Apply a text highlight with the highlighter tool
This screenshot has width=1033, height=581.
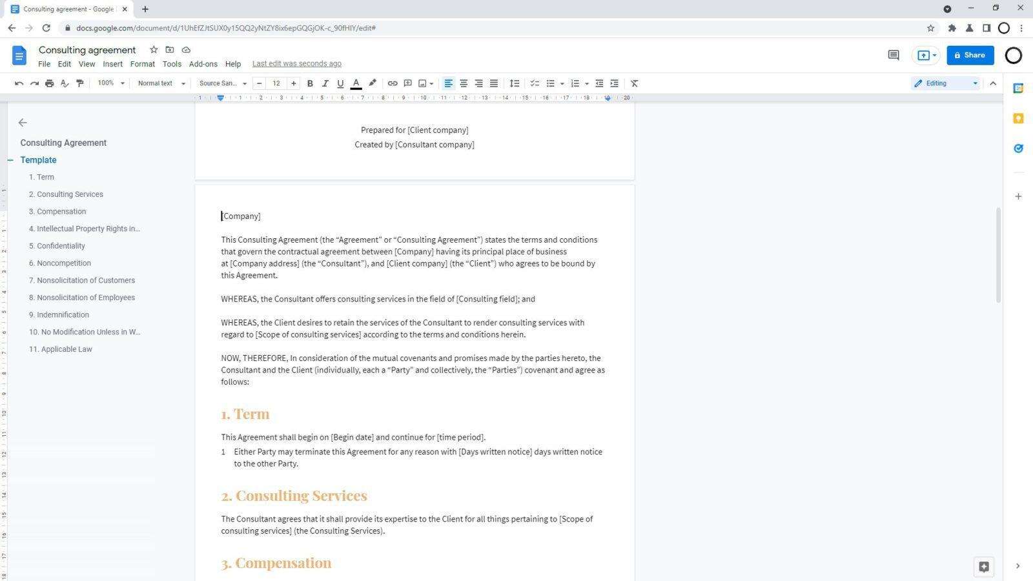(x=372, y=83)
